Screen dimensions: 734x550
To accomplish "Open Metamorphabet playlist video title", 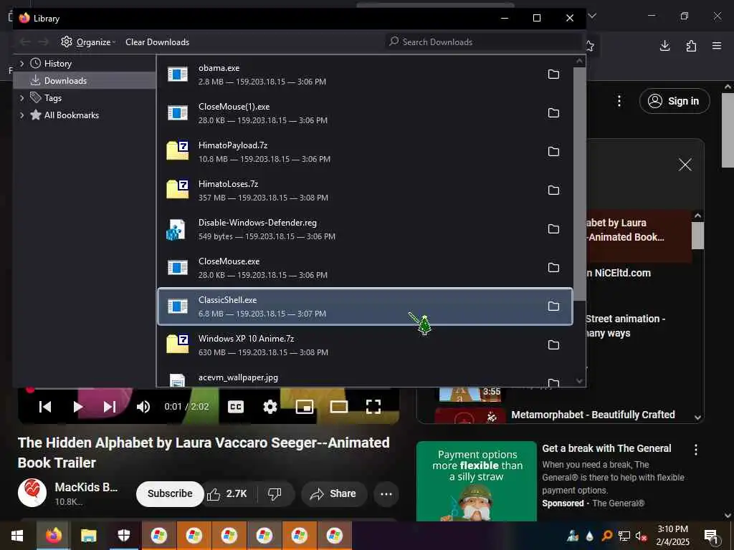I will [593, 415].
